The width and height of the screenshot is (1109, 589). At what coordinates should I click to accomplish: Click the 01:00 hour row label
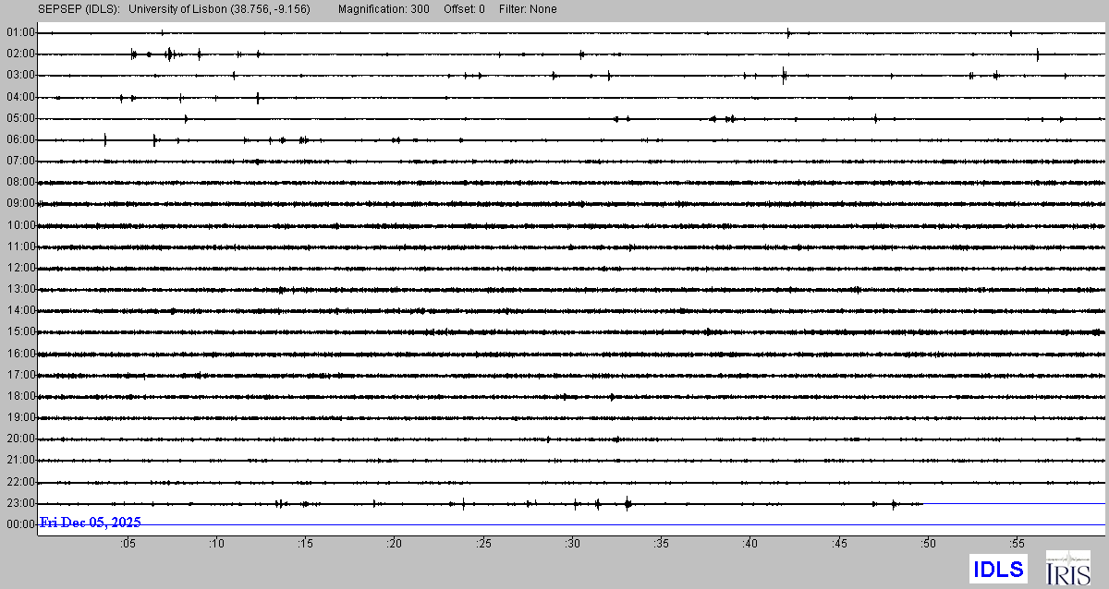tap(20, 32)
